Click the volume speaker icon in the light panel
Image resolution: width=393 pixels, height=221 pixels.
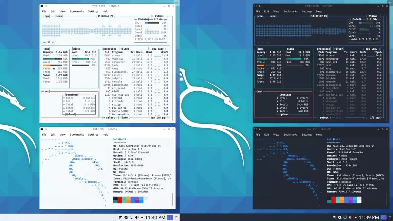[137, 217]
